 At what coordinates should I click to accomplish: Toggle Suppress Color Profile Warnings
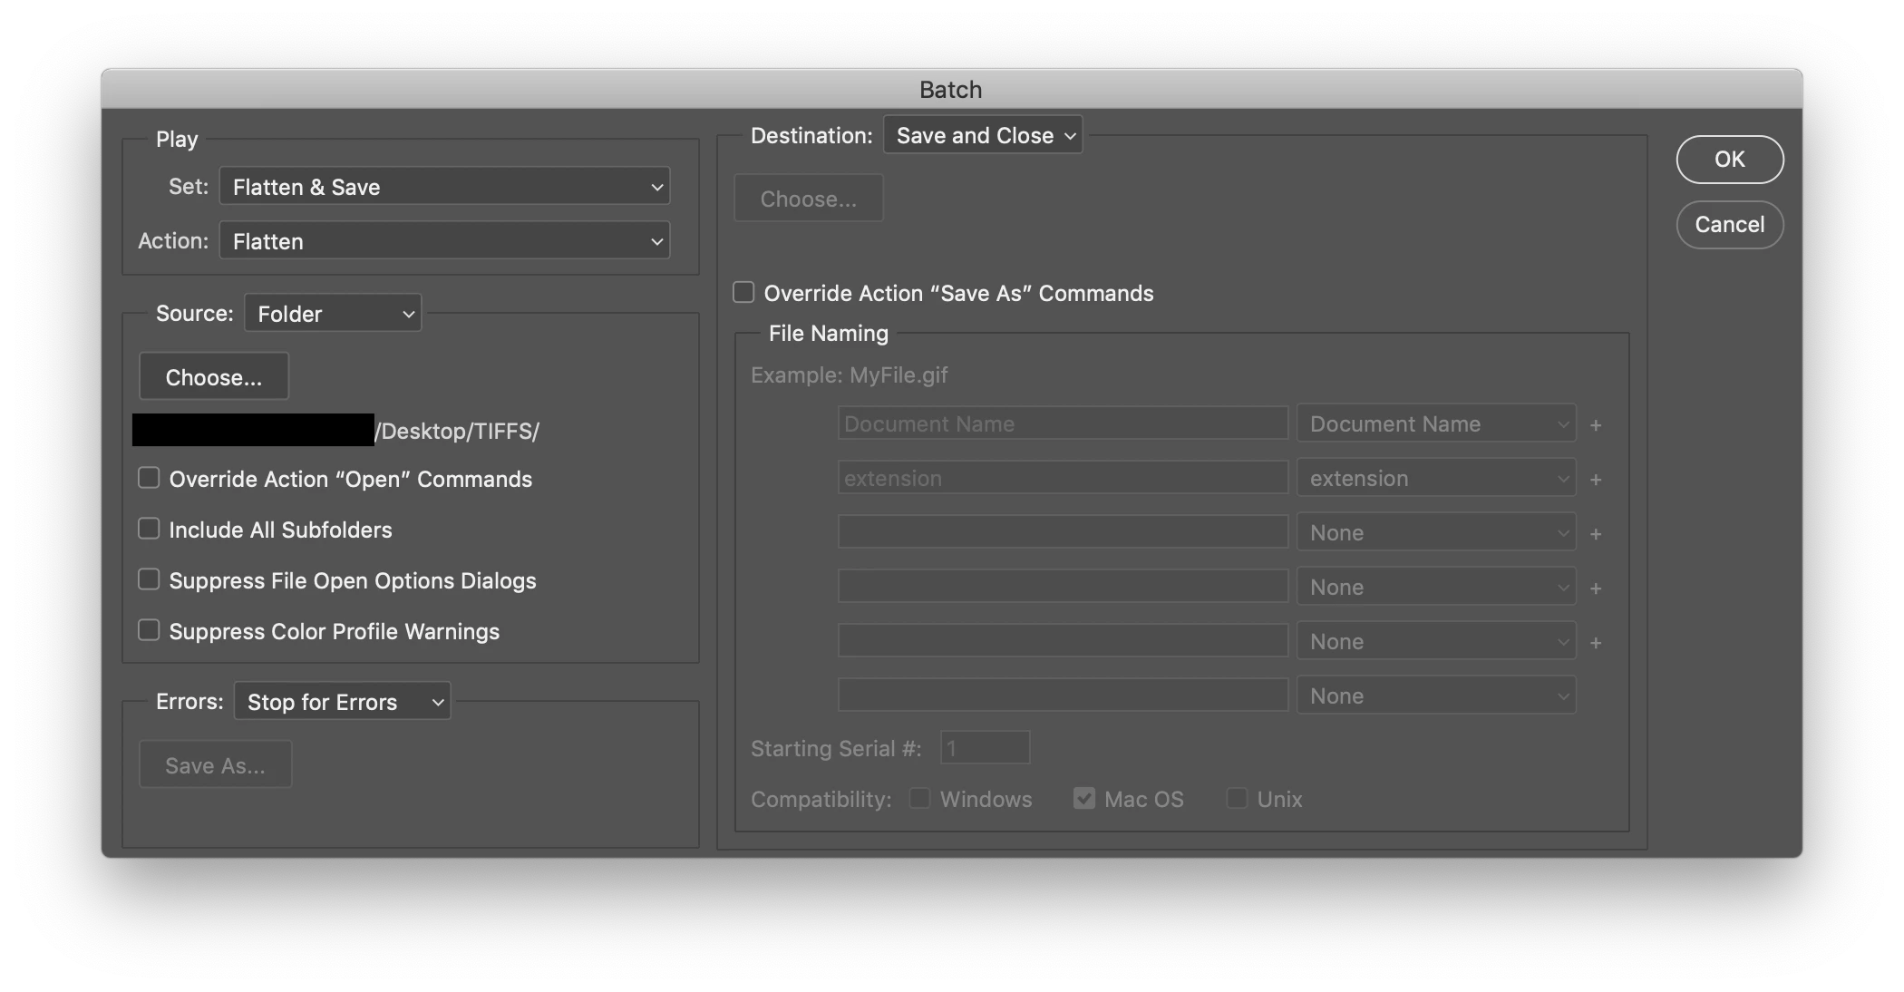point(149,630)
